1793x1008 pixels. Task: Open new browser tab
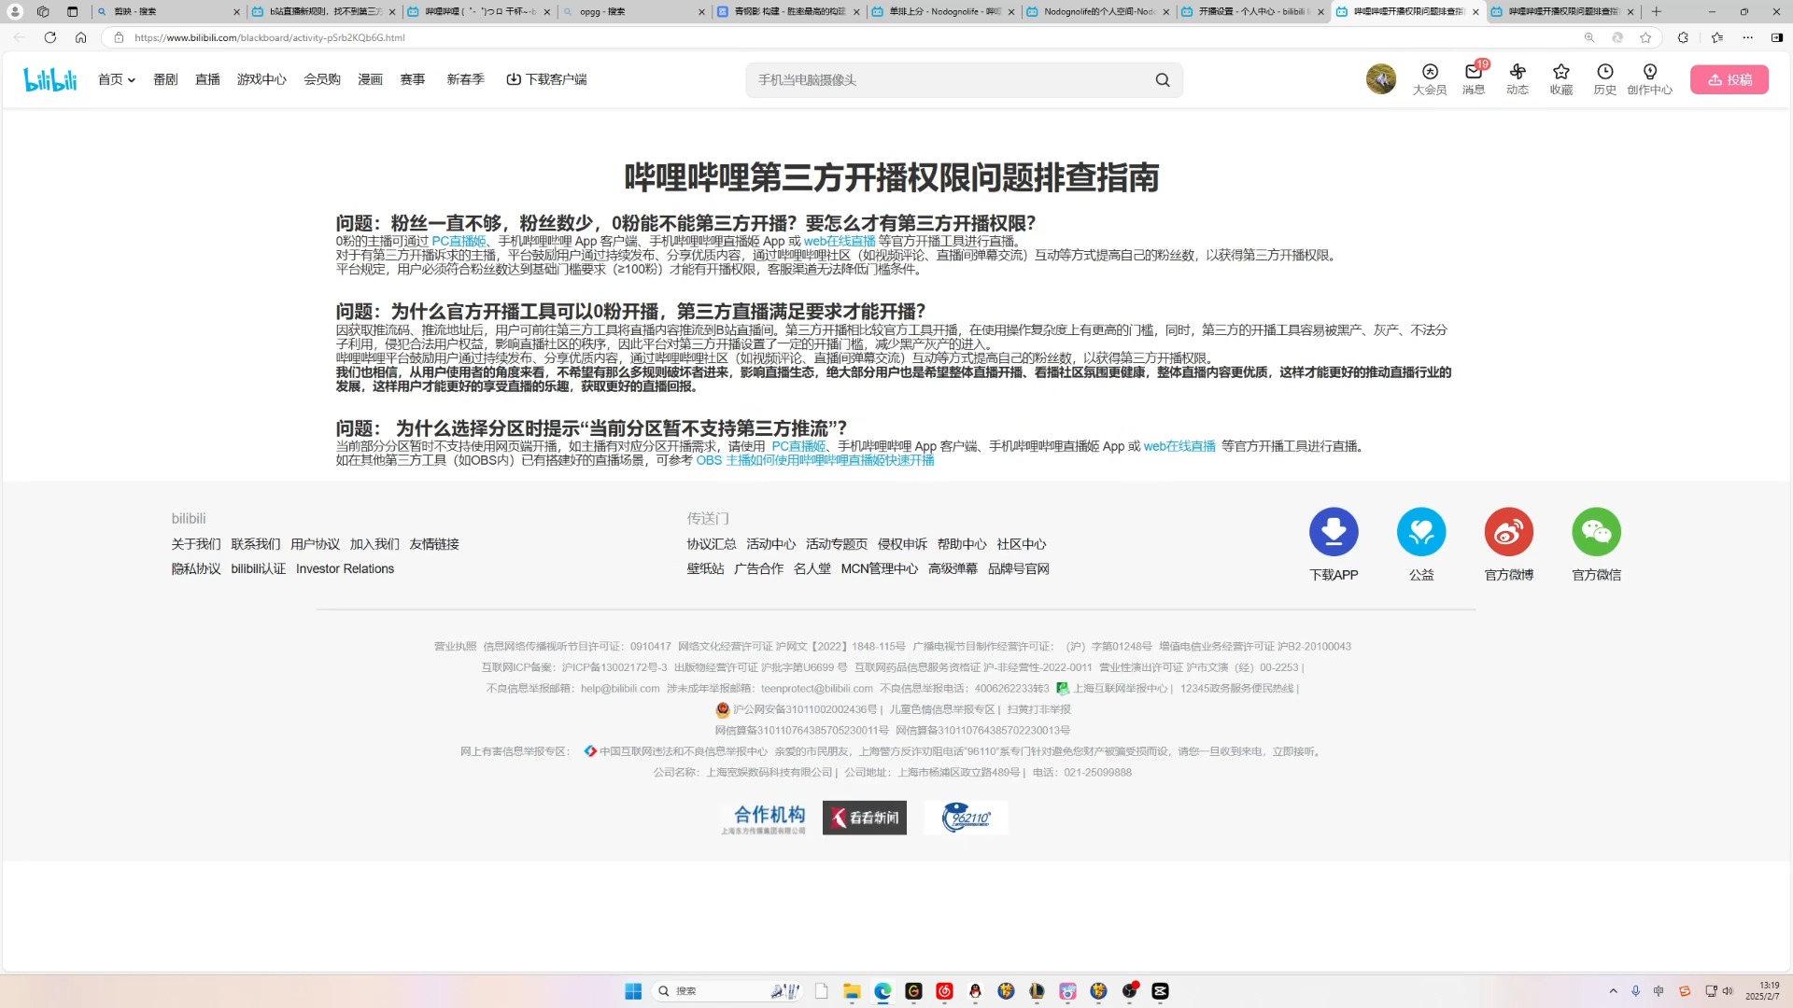[1657, 11]
